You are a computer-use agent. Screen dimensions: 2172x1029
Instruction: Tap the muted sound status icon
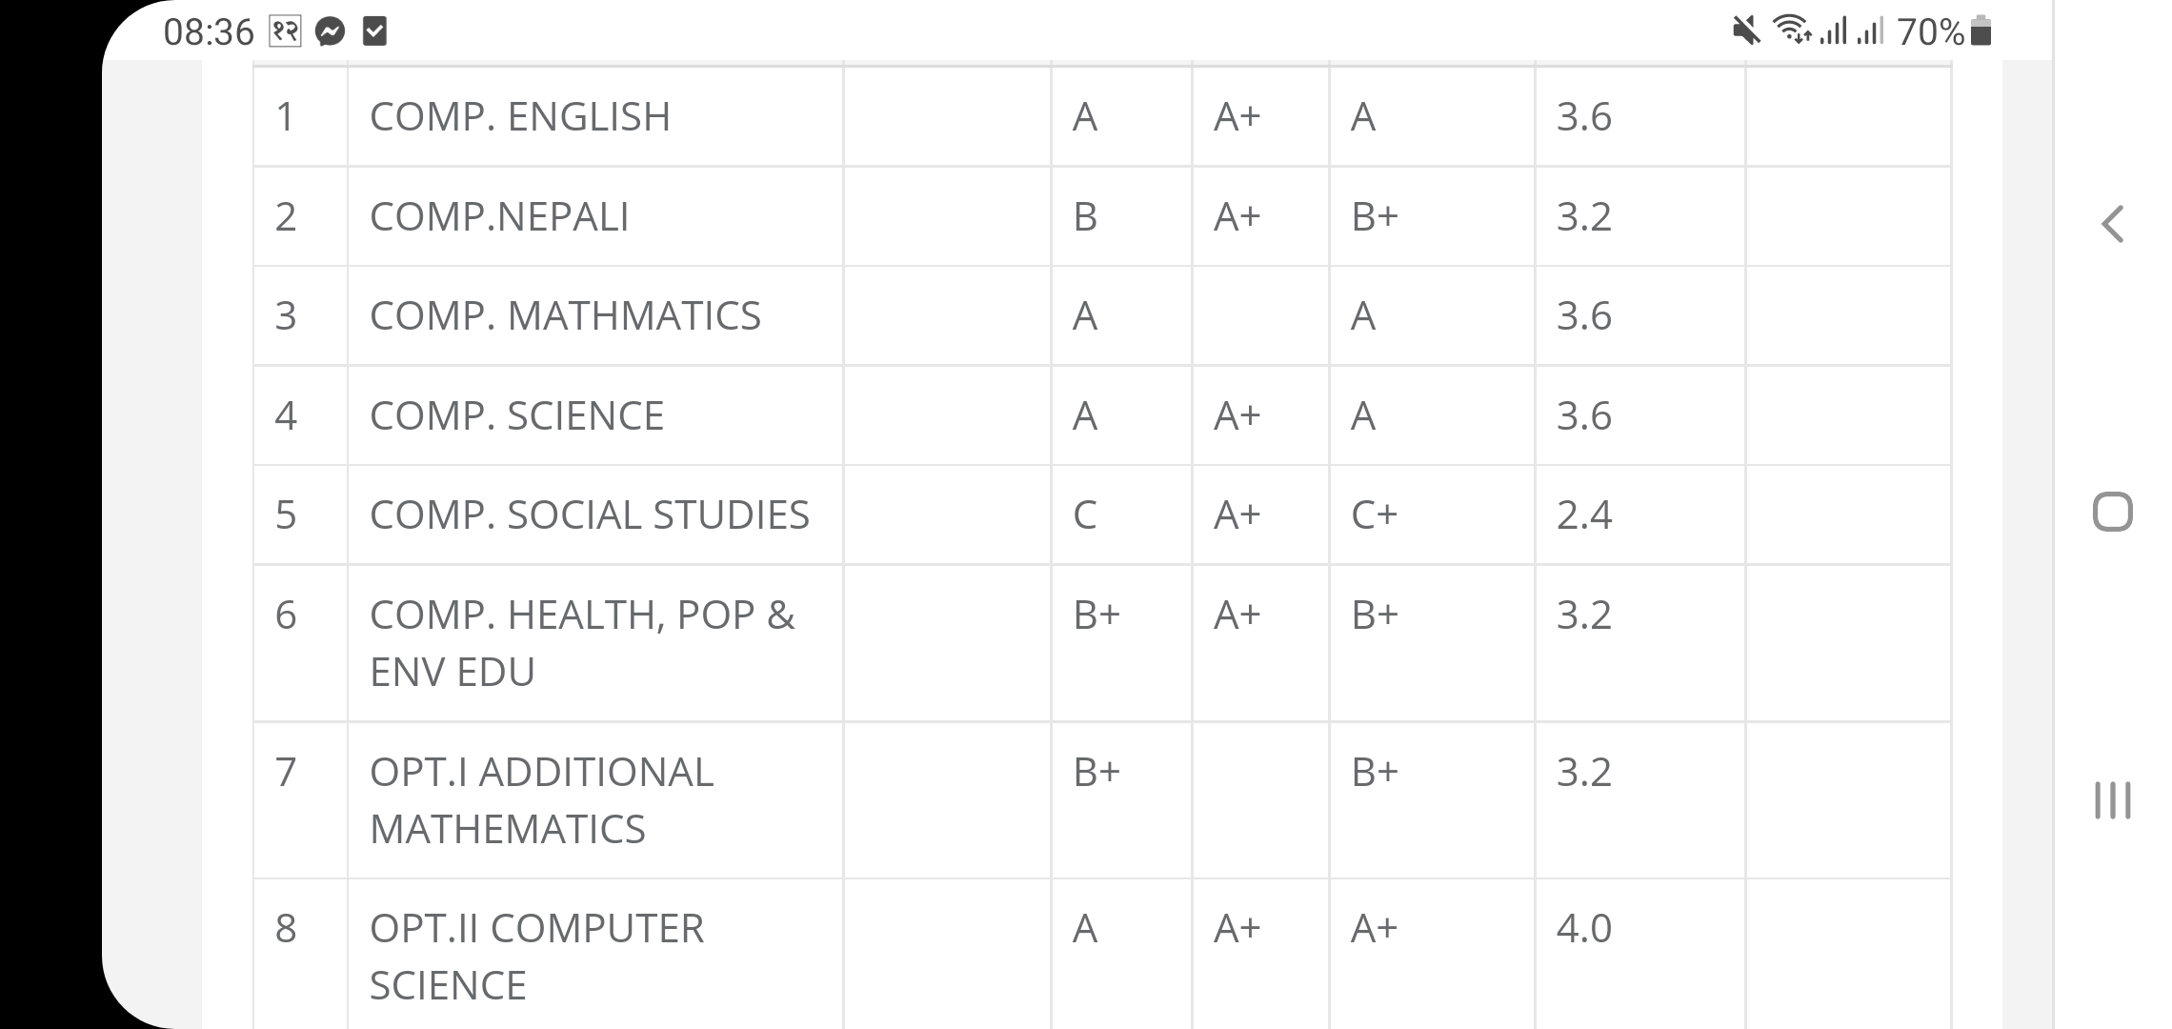(1745, 31)
